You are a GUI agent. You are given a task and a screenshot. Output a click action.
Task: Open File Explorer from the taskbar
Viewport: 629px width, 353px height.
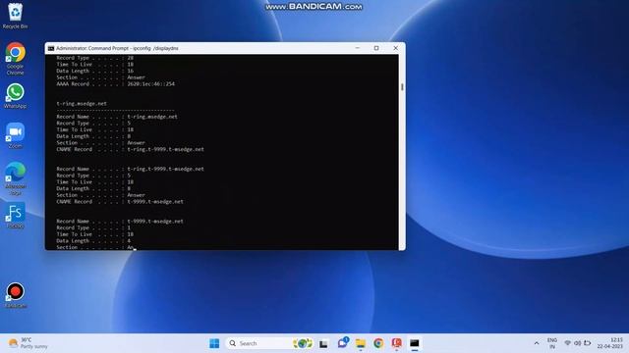(x=361, y=343)
